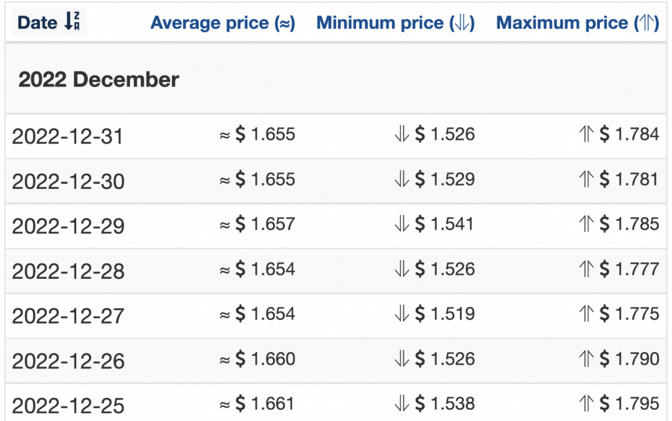
Task: Select the 2022-12-28 date cell
Action: tap(68, 271)
